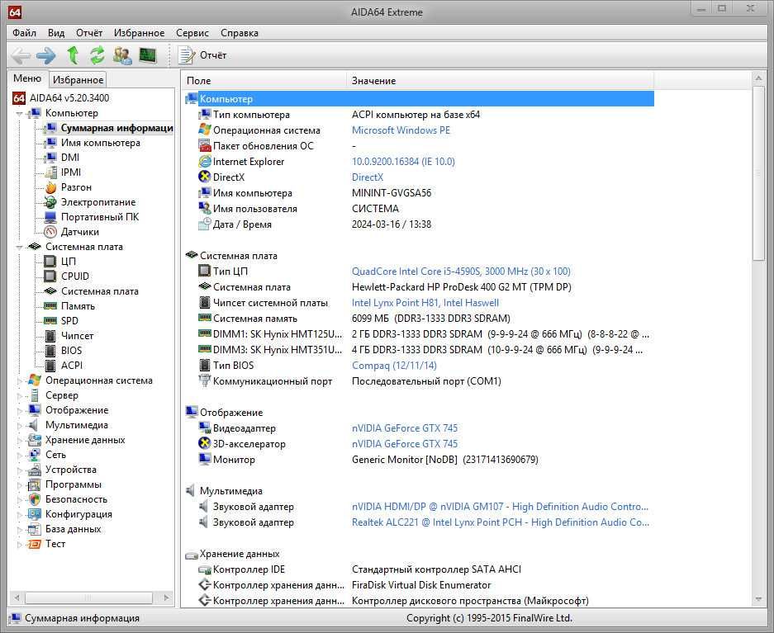This screenshot has width=774, height=633.
Task: Collapse the Компьютер tree node
Action: click(x=19, y=113)
